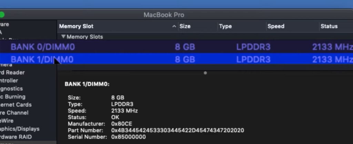Select the BANK 0/DIMM0 row
This screenshot has height=144, width=353.
43,47
